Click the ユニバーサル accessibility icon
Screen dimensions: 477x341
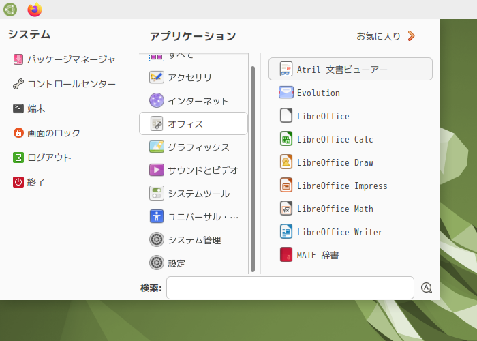[x=157, y=216]
